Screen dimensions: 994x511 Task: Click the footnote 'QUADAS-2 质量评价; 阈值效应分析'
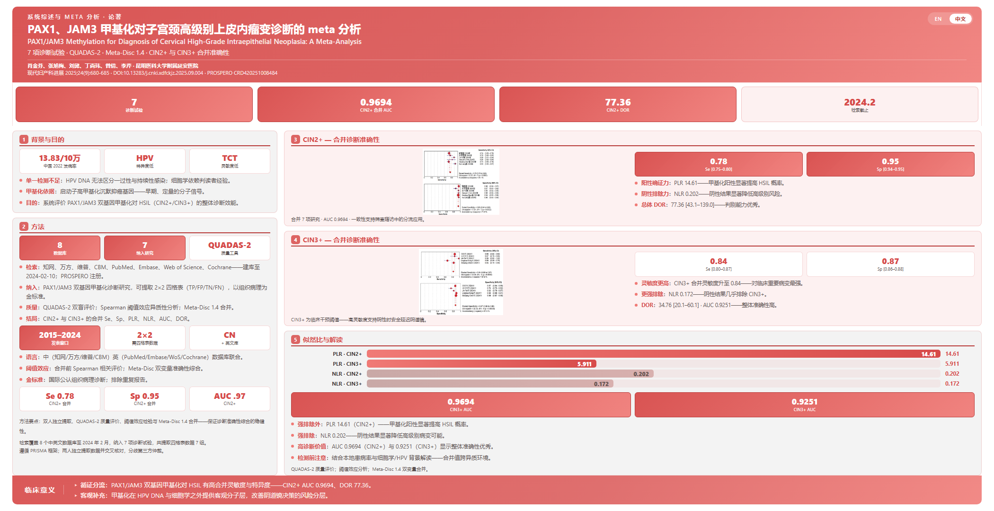tap(361, 469)
